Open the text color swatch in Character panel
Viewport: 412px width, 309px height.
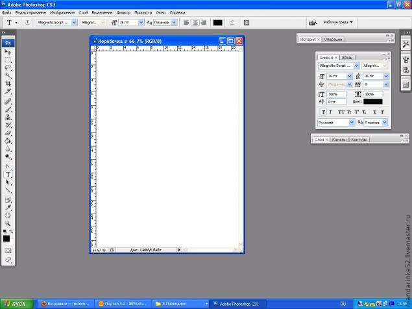click(x=373, y=101)
